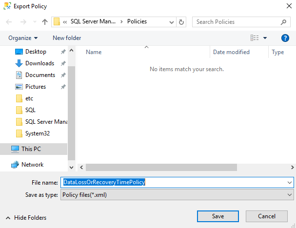296x228 pixels.
Task: Select the Downloads folder in sidebar
Action: (39, 63)
